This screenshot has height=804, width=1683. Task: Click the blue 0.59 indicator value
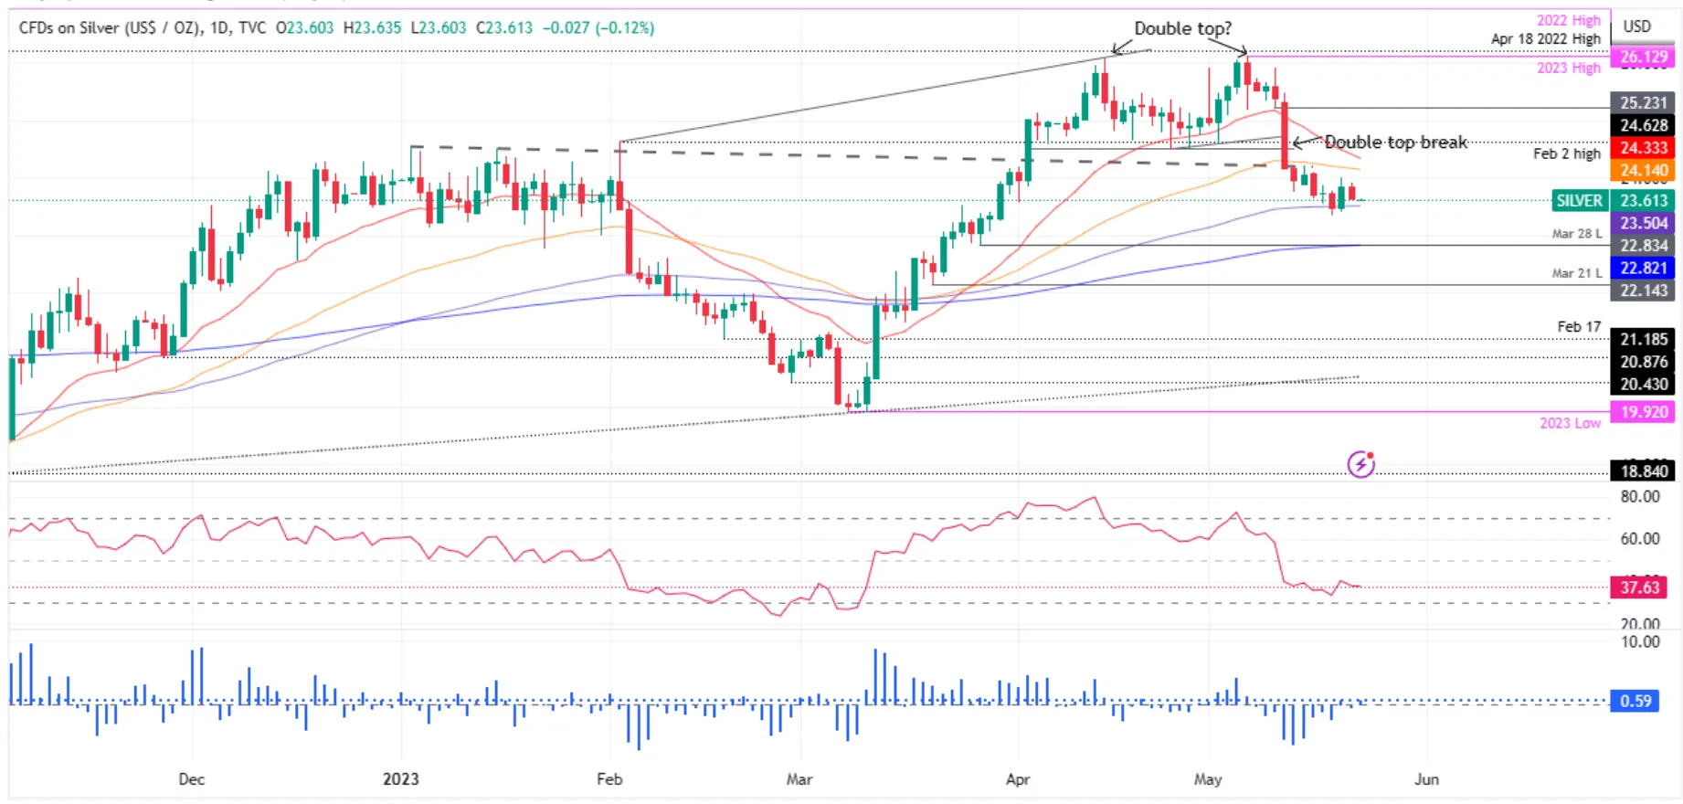click(x=1635, y=701)
